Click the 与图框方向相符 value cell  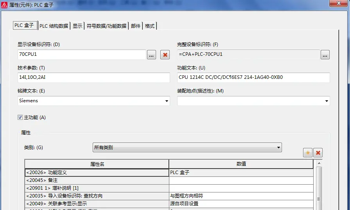[x=241, y=196]
